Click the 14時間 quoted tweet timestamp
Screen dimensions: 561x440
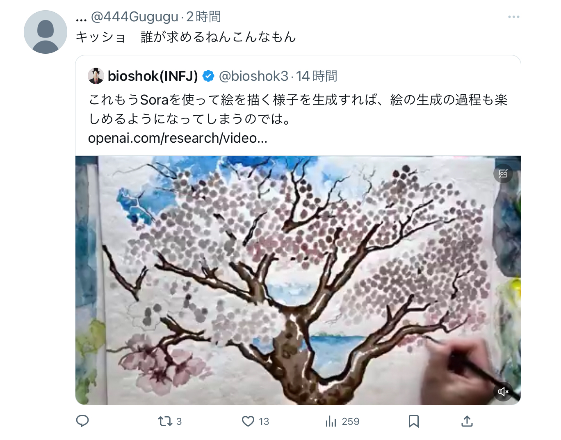(317, 76)
